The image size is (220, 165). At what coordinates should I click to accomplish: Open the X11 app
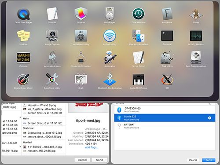(167, 80)
